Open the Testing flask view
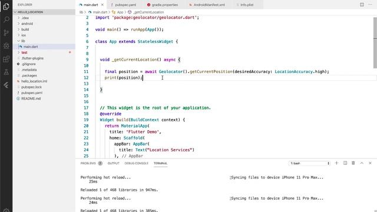 pyautogui.click(x=6, y=72)
